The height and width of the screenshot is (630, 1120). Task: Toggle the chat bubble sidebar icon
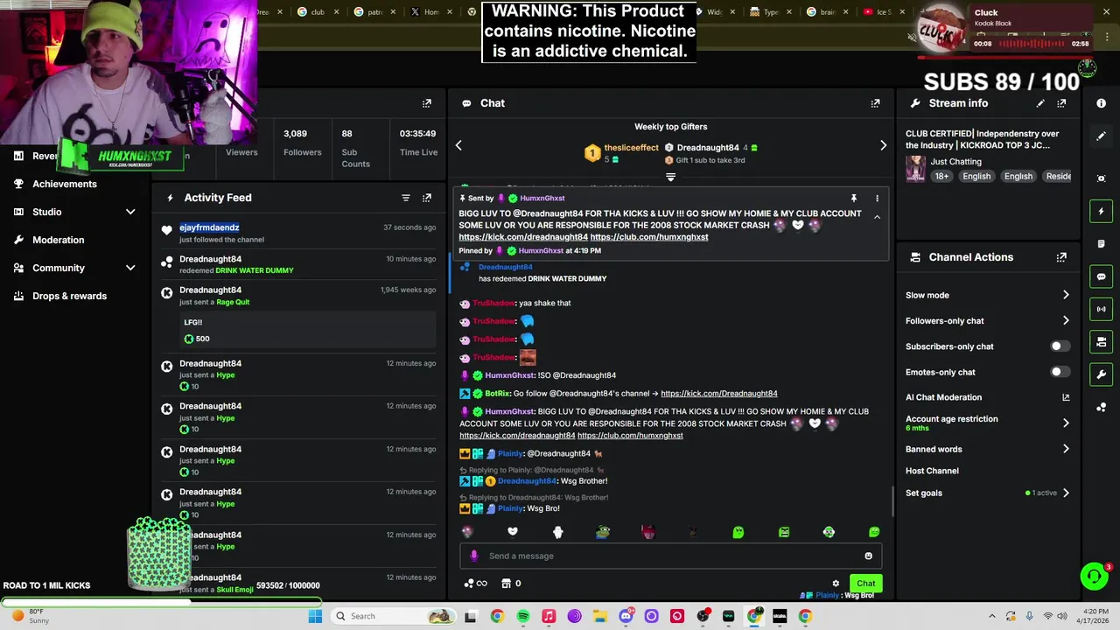1101,276
